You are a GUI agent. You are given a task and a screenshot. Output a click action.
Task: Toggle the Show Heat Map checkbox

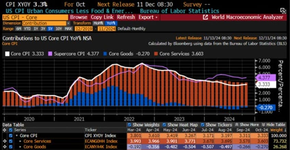[164, 125]
